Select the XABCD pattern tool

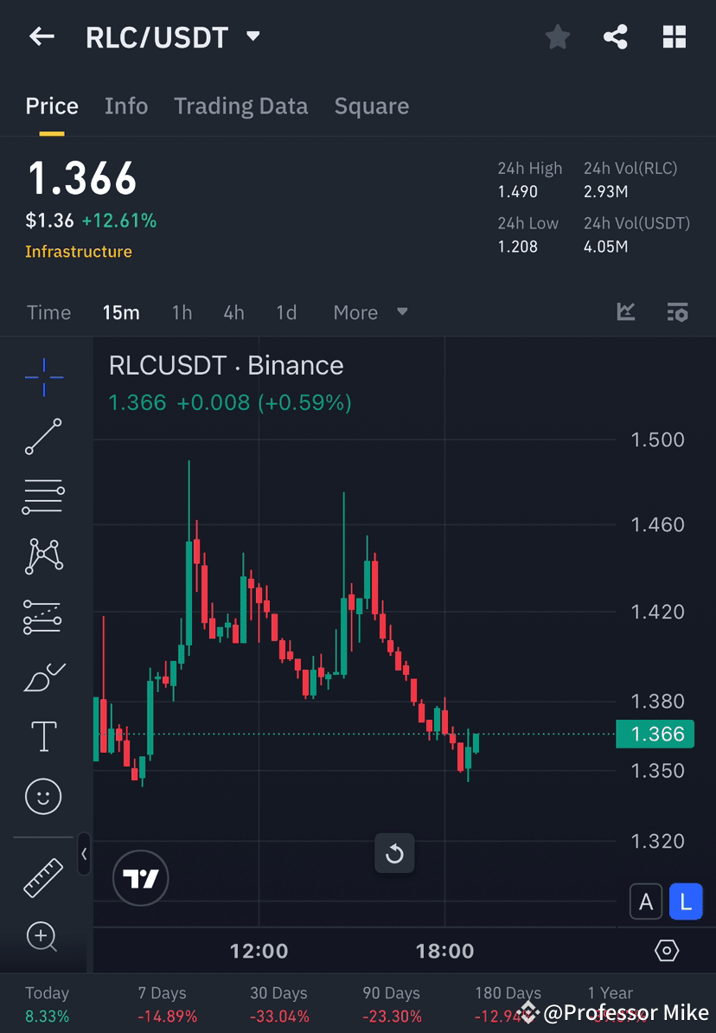[x=43, y=556]
